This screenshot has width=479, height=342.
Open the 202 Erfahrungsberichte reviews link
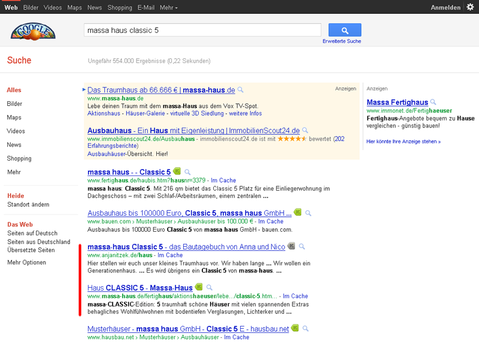[x=216, y=142]
